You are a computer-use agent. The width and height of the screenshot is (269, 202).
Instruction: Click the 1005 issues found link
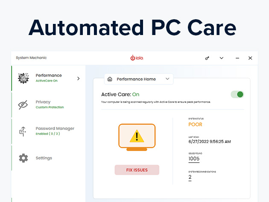click(194, 158)
